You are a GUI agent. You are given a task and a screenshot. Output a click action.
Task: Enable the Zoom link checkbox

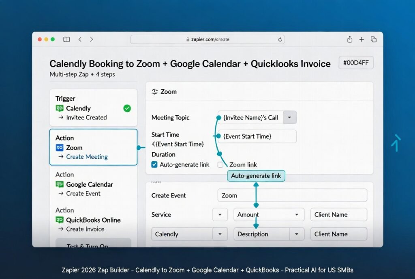click(220, 164)
